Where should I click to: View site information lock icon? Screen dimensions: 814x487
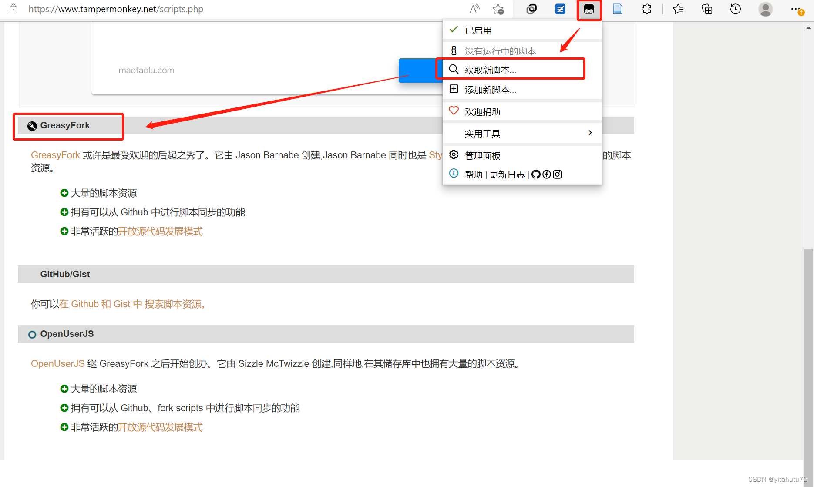[x=13, y=9]
